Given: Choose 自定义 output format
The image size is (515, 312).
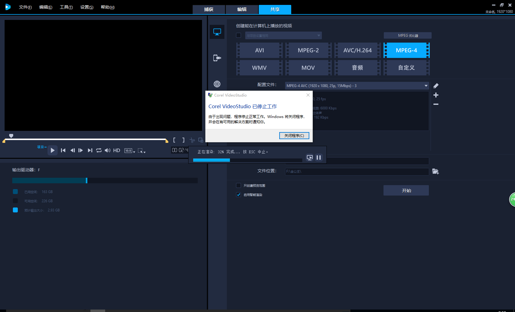Looking at the screenshot, I should click(406, 68).
